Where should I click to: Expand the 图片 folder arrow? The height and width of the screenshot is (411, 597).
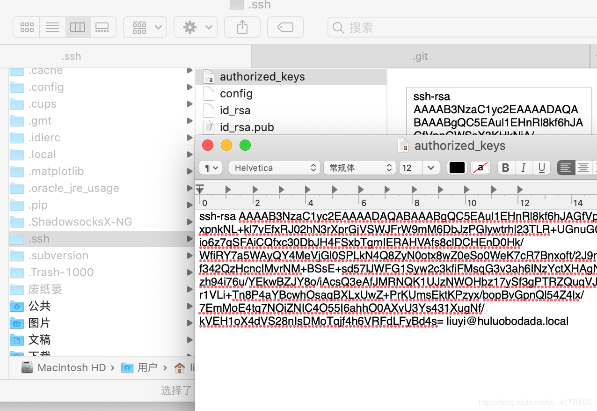189,323
